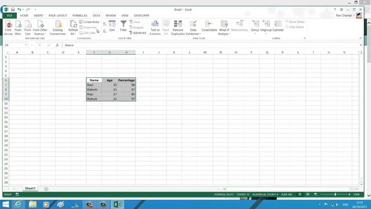The width and height of the screenshot is (371, 209).
Task: Open Outline dialog launcher
Action: [x=304, y=38]
